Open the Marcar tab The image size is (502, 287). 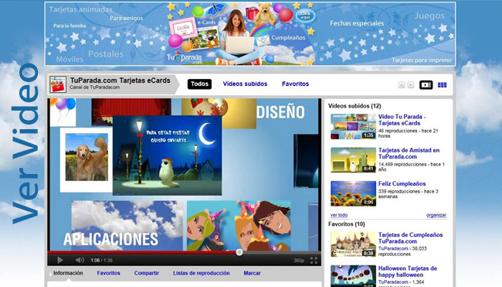coord(252,273)
